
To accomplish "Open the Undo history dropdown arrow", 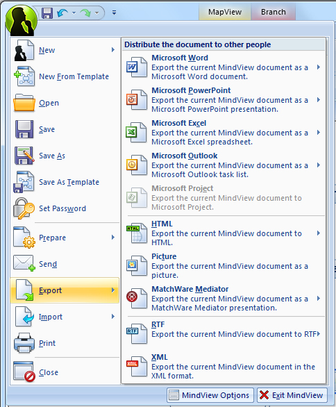I will click(x=74, y=13).
